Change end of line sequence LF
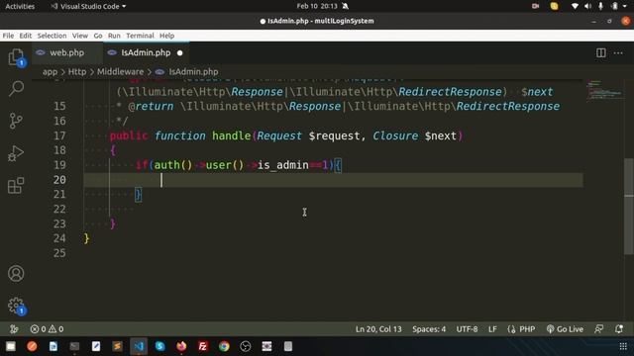Viewport: 634px width, 356px height. (x=492, y=329)
